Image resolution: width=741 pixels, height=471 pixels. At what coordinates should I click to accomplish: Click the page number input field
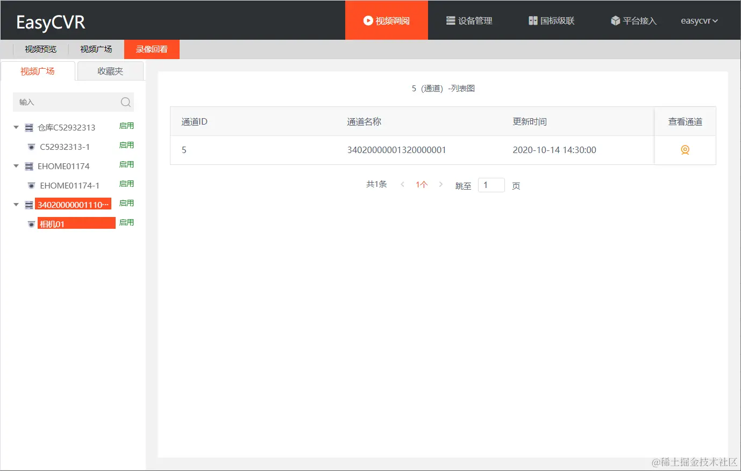coord(491,184)
